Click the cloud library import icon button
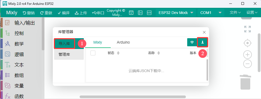Viewport: 261px width, 99px height. click(x=192, y=42)
